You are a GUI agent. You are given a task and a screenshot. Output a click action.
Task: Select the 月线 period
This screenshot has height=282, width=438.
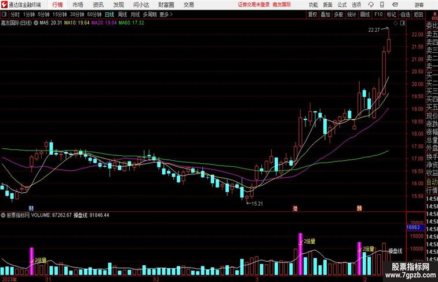click(135, 14)
